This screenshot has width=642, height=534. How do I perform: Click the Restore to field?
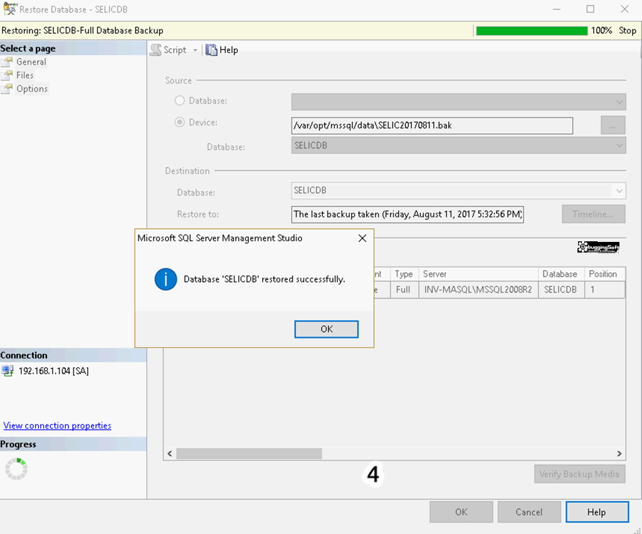tap(408, 214)
